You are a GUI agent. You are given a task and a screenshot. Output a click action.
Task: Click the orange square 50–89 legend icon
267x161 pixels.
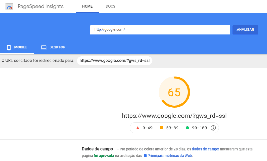(x=161, y=128)
